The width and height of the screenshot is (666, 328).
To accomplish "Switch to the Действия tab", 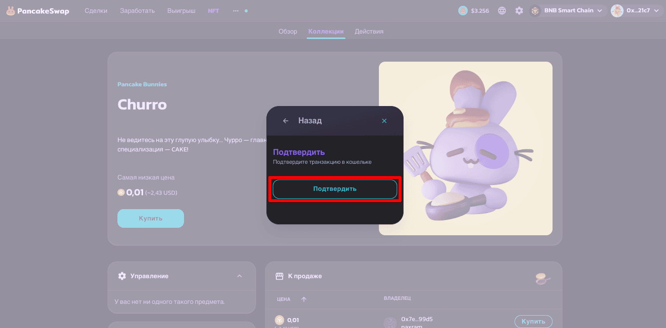I will click(x=369, y=32).
